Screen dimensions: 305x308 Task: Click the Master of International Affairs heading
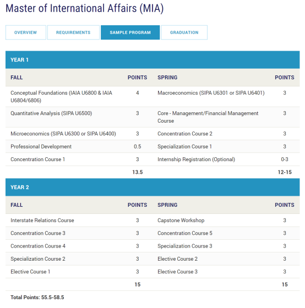pyautogui.click(x=85, y=8)
